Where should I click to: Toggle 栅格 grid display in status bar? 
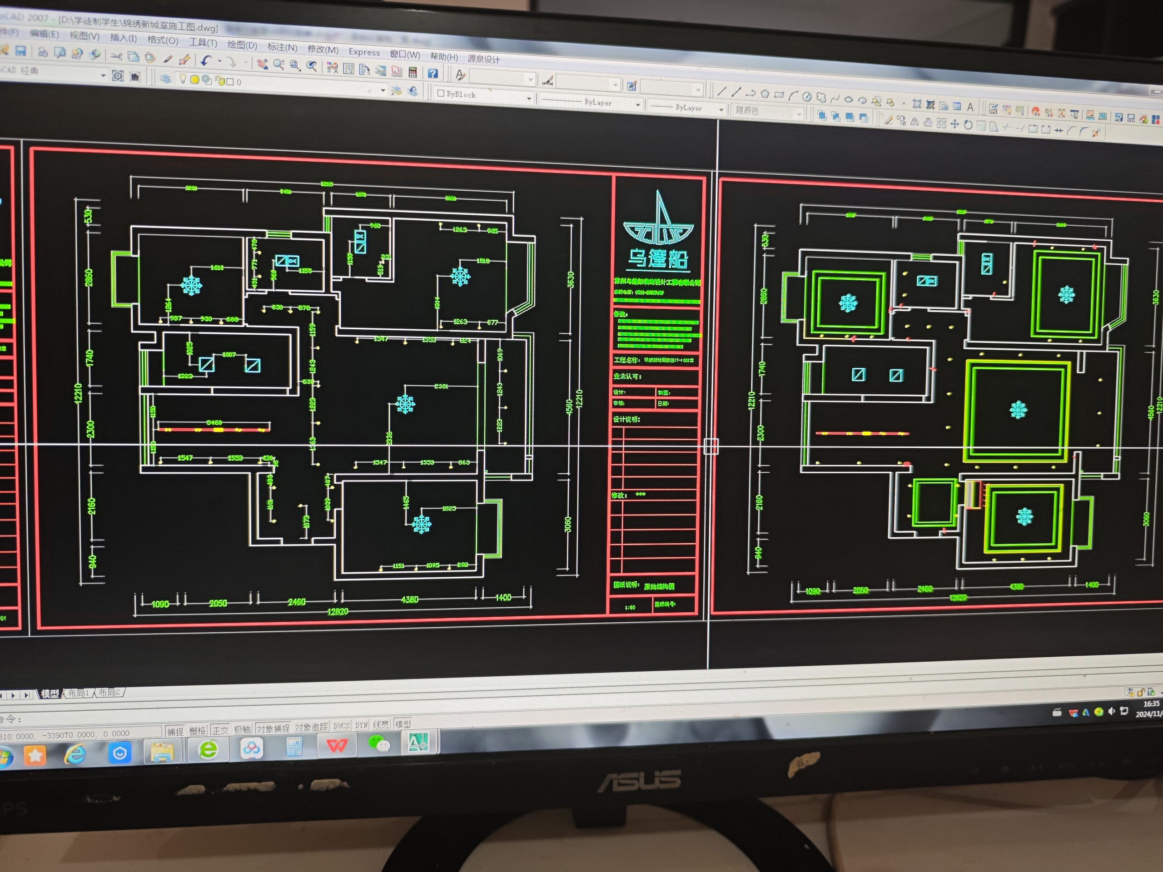pyautogui.click(x=197, y=731)
